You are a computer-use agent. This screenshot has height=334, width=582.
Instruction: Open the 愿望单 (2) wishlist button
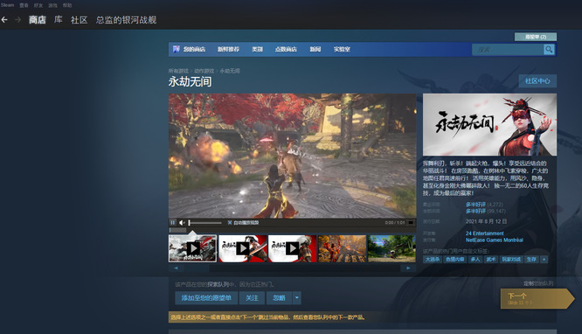point(535,37)
